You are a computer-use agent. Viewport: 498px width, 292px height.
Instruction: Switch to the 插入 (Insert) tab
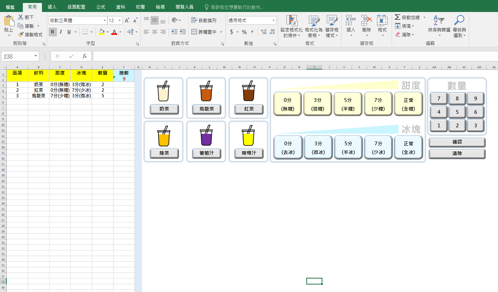pos(52,7)
